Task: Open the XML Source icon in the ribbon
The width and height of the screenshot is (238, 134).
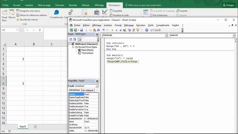Action: pos(145,12)
